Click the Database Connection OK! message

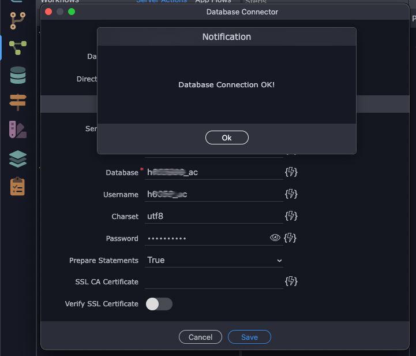tap(226, 85)
